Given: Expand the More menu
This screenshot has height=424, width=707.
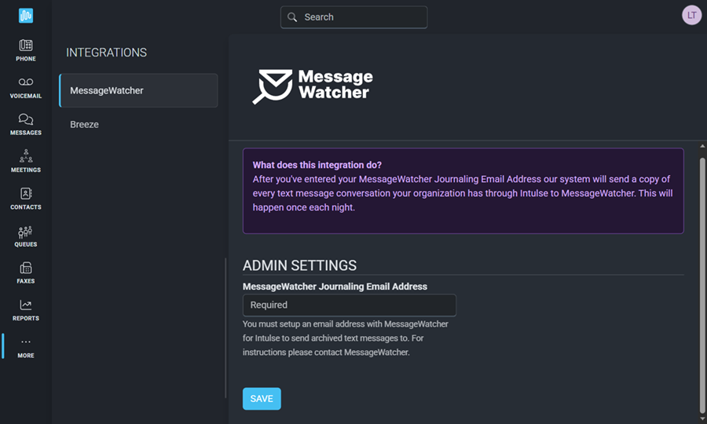Looking at the screenshot, I should coord(26,347).
